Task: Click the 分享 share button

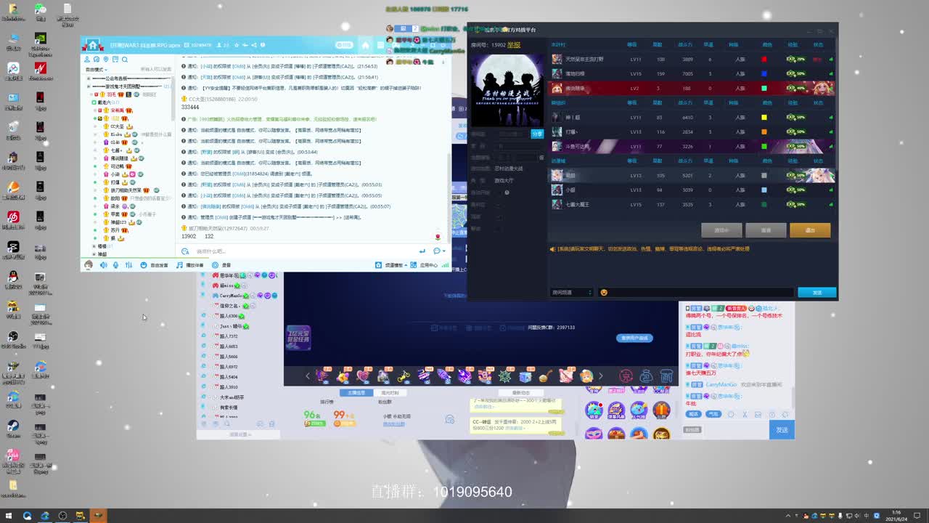Action: (x=536, y=134)
